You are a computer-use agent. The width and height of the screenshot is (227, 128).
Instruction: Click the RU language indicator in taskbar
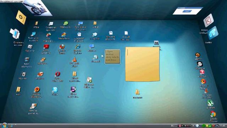173,126
